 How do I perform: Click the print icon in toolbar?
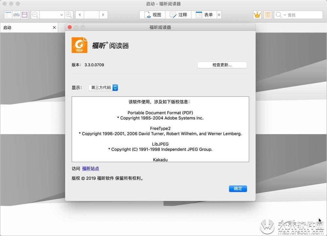point(16,15)
